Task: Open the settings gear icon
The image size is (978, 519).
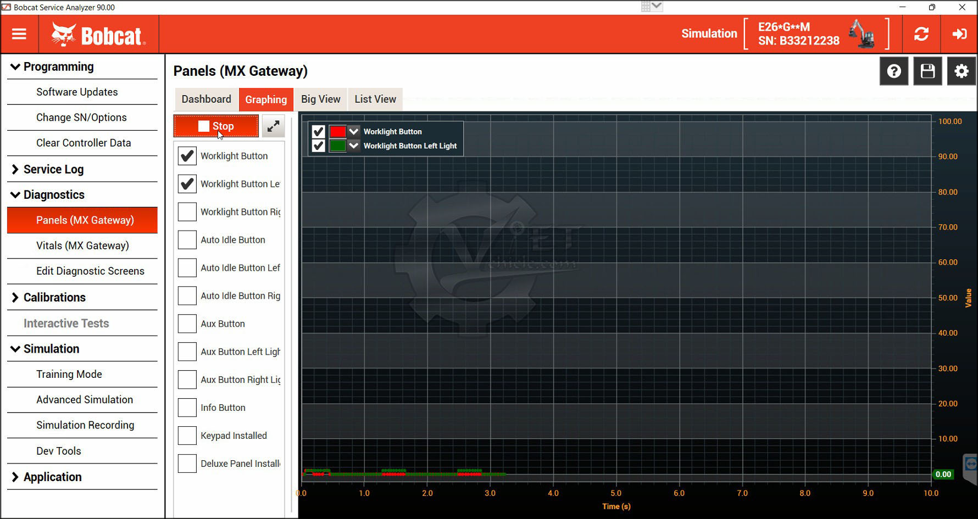Action: coord(961,71)
